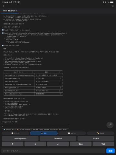
Task: Tap the 'expo-router' routing line
Action: [20, 60]
